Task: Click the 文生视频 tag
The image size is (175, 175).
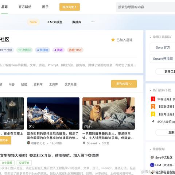Action: pos(7,163)
